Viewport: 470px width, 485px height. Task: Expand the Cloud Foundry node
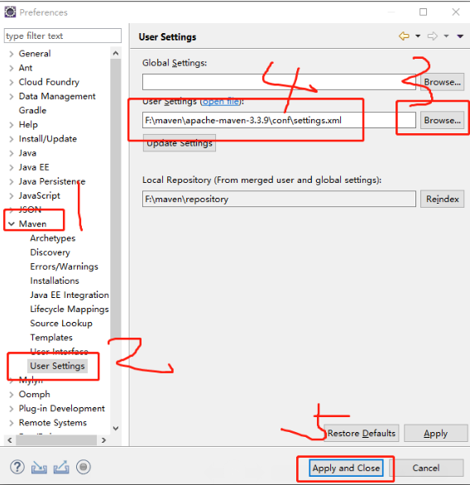12,82
